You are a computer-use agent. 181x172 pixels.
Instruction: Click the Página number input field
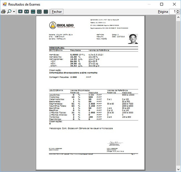pos(173,12)
